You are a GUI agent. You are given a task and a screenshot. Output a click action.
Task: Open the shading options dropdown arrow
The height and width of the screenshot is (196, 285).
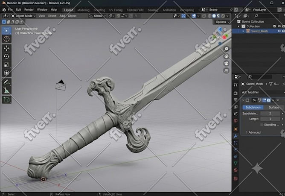point(227,16)
